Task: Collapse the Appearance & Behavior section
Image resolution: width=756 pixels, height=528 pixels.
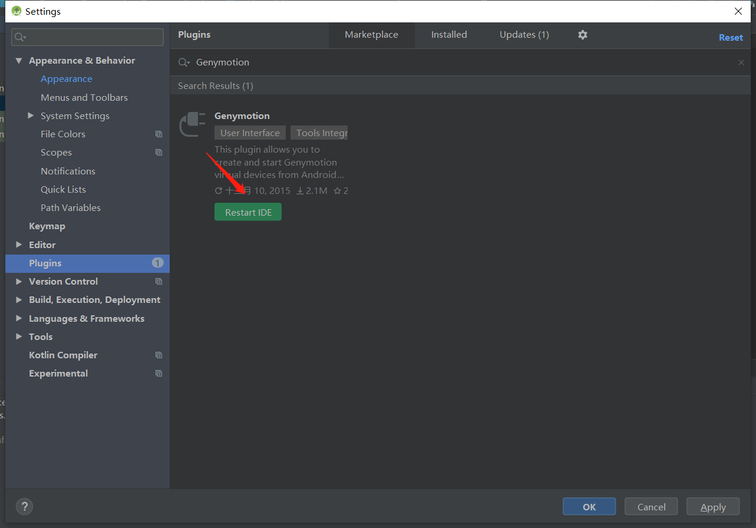Action: click(18, 60)
